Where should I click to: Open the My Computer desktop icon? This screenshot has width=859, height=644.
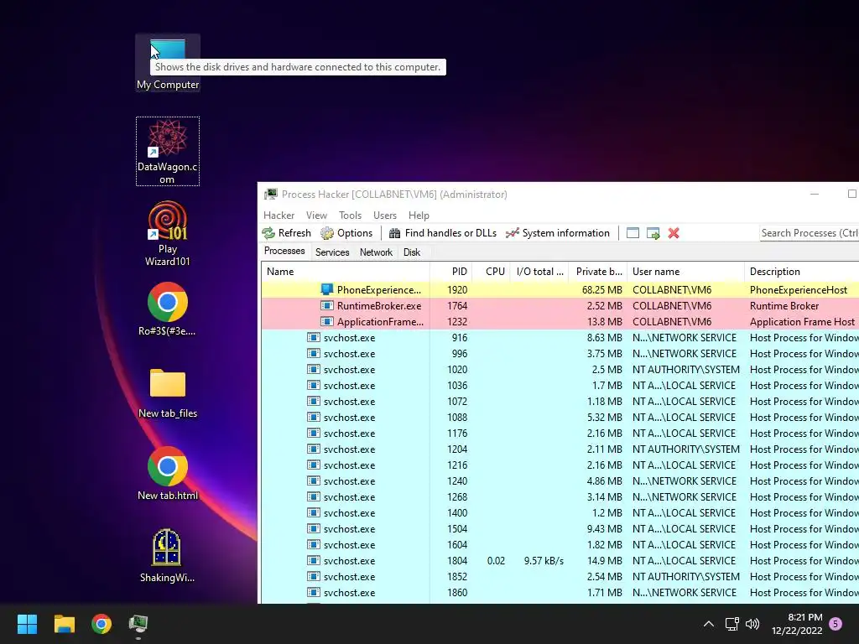168,63
